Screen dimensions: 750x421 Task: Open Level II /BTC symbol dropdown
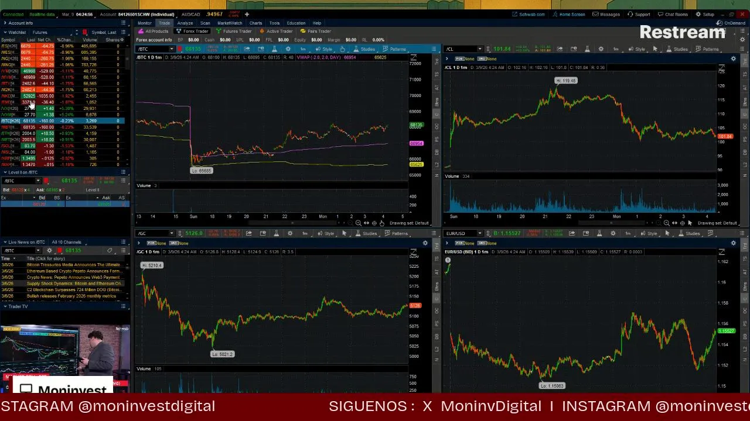[x=38, y=181]
